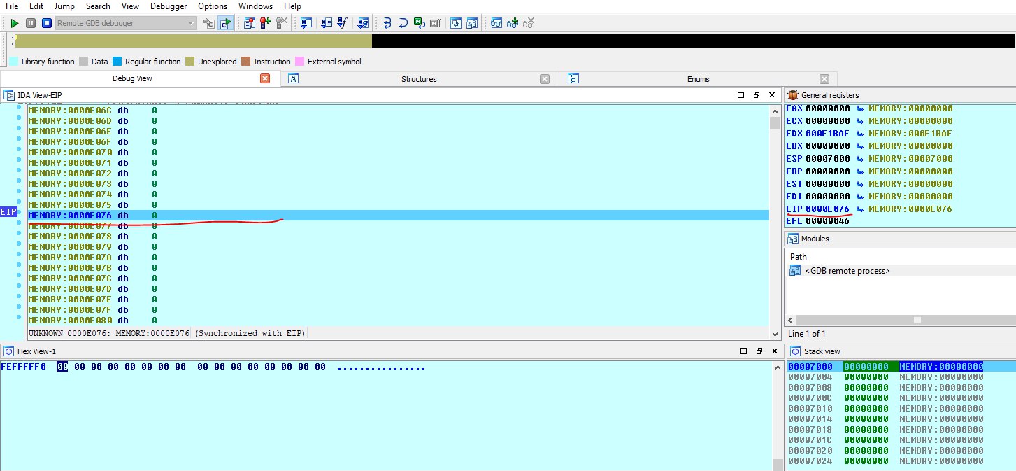1016x471 pixels.
Task: Click the Step over toolbar icon
Action: pos(403,23)
